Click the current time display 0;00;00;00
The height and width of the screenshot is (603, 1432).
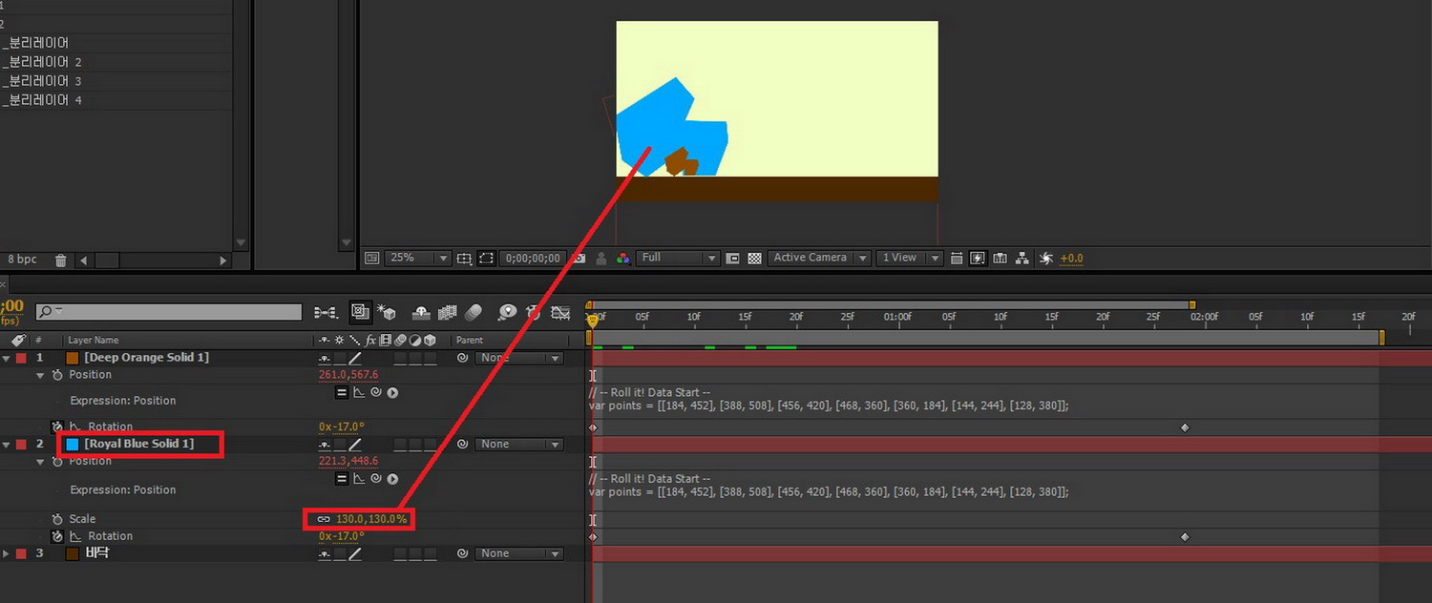[533, 258]
